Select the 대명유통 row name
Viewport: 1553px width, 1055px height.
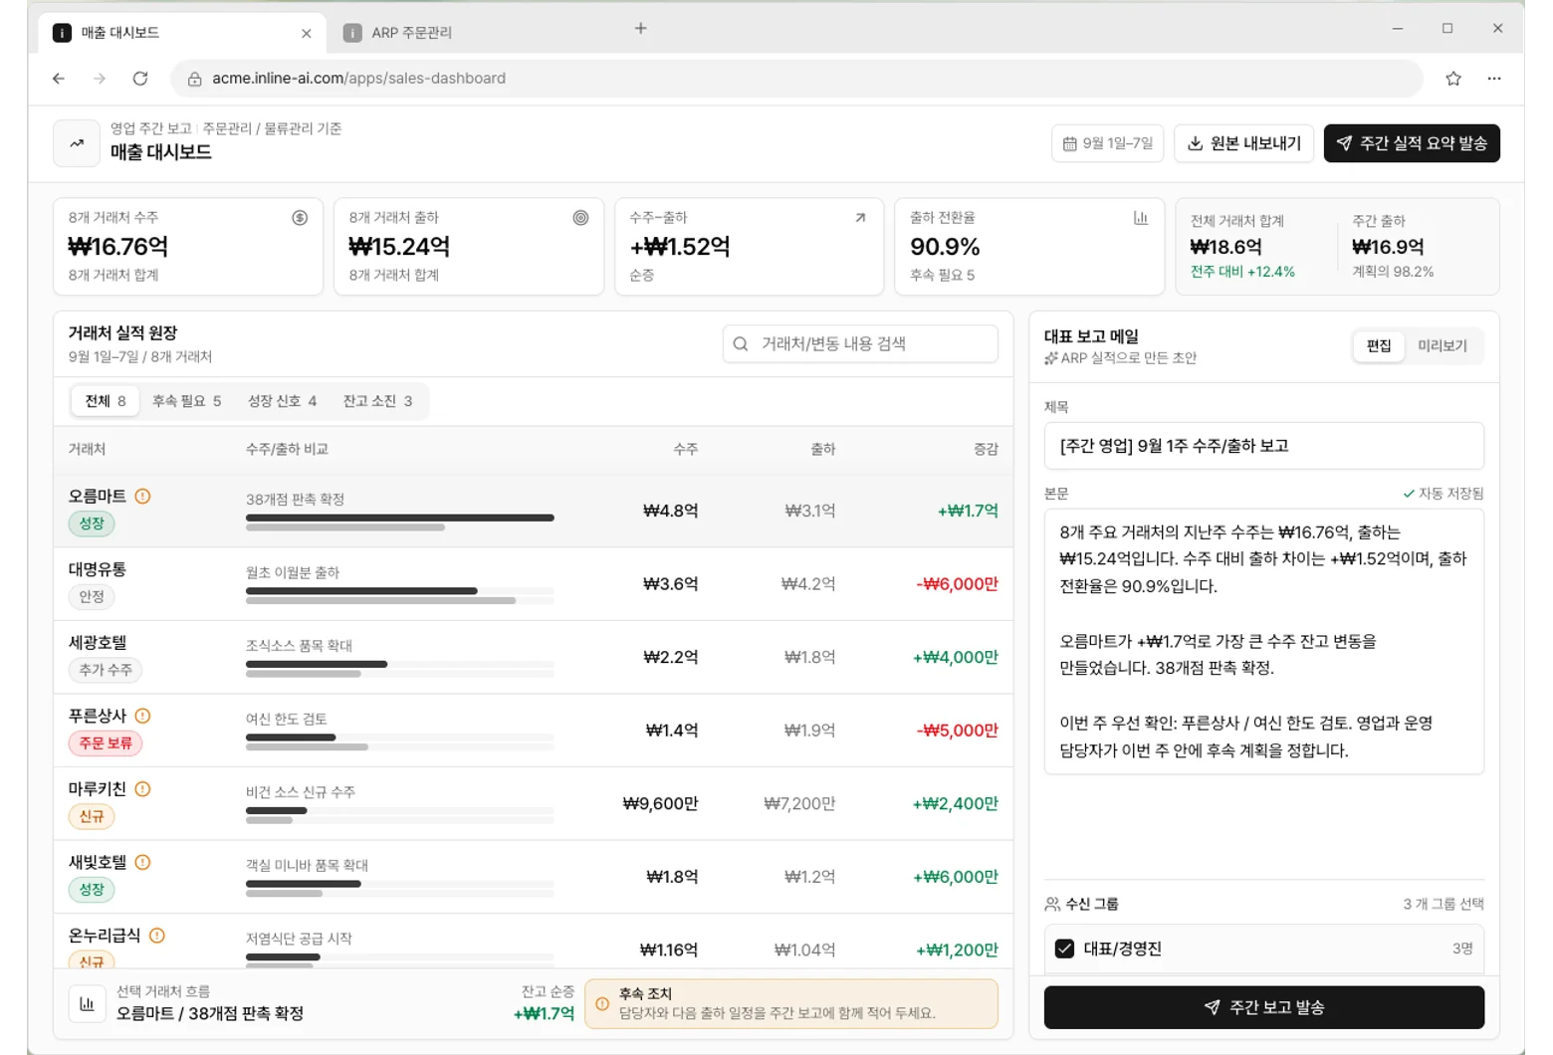tap(98, 569)
